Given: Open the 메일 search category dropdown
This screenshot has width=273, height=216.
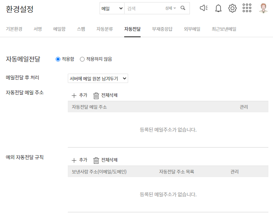Looking at the screenshot, I should pos(112,8).
